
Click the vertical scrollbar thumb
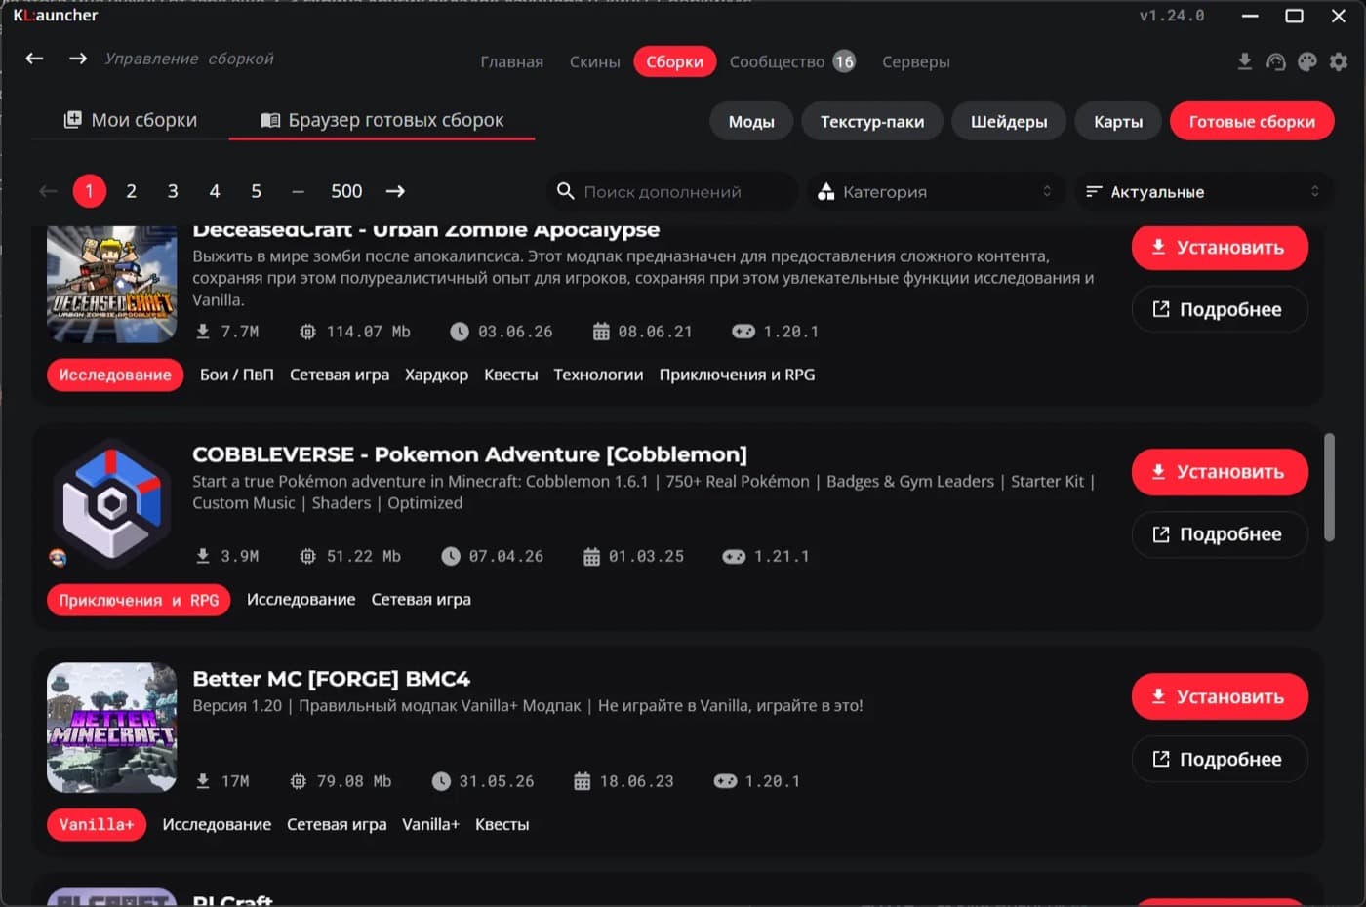1329,487
